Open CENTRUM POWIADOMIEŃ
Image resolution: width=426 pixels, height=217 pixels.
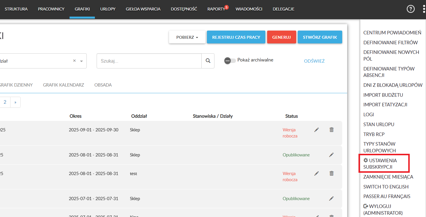pos(392,33)
